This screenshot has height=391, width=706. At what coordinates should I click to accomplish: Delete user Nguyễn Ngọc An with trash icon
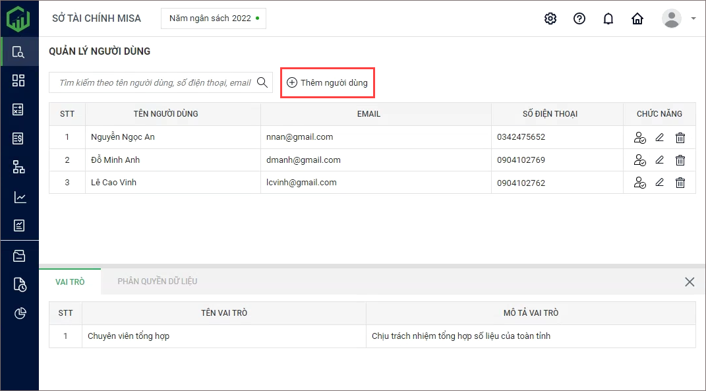click(680, 138)
